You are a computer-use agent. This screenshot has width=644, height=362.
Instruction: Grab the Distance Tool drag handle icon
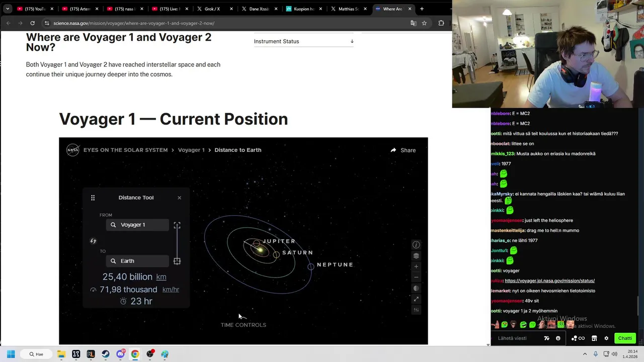tap(93, 198)
